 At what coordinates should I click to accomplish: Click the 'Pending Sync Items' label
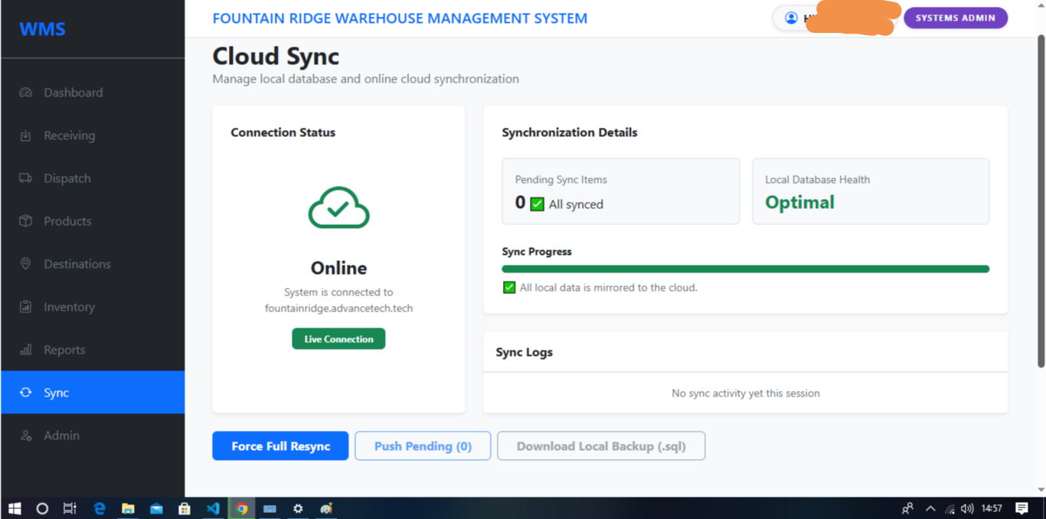click(561, 180)
